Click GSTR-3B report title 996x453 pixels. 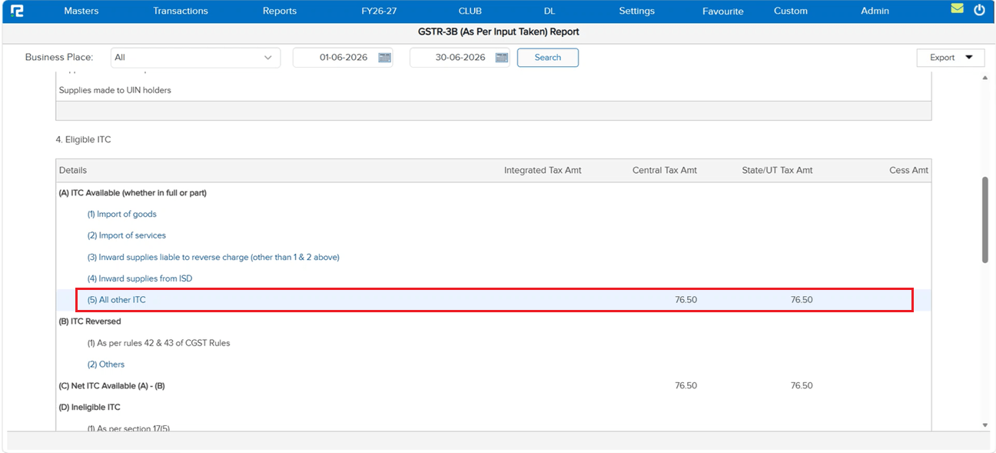click(498, 32)
